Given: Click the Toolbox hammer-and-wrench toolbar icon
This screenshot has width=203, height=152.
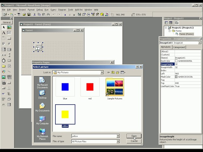Looking at the screenshot, I should coord(97,15).
